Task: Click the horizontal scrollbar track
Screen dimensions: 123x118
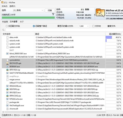Action: (55, 112)
